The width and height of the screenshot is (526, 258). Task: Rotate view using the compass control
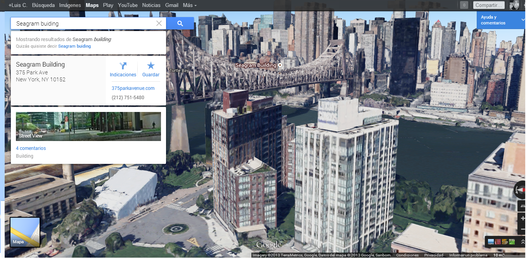pyautogui.click(x=520, y=190)
